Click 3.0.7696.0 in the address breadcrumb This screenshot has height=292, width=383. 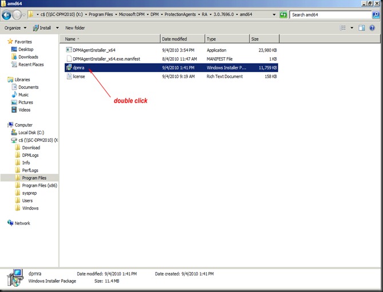tap(223, 14)
